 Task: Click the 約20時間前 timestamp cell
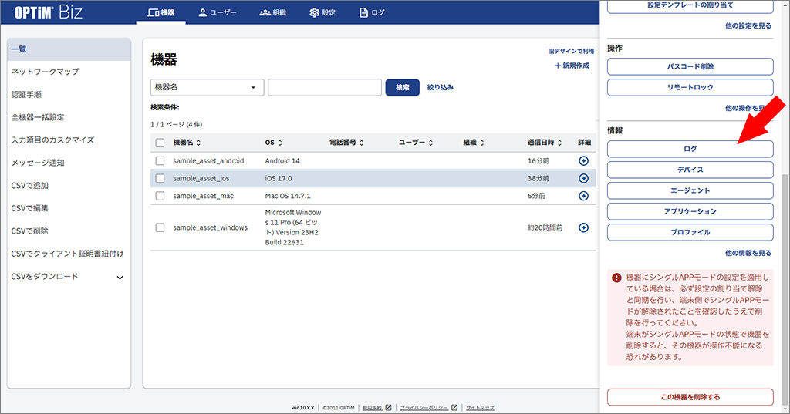pos(545,227)
